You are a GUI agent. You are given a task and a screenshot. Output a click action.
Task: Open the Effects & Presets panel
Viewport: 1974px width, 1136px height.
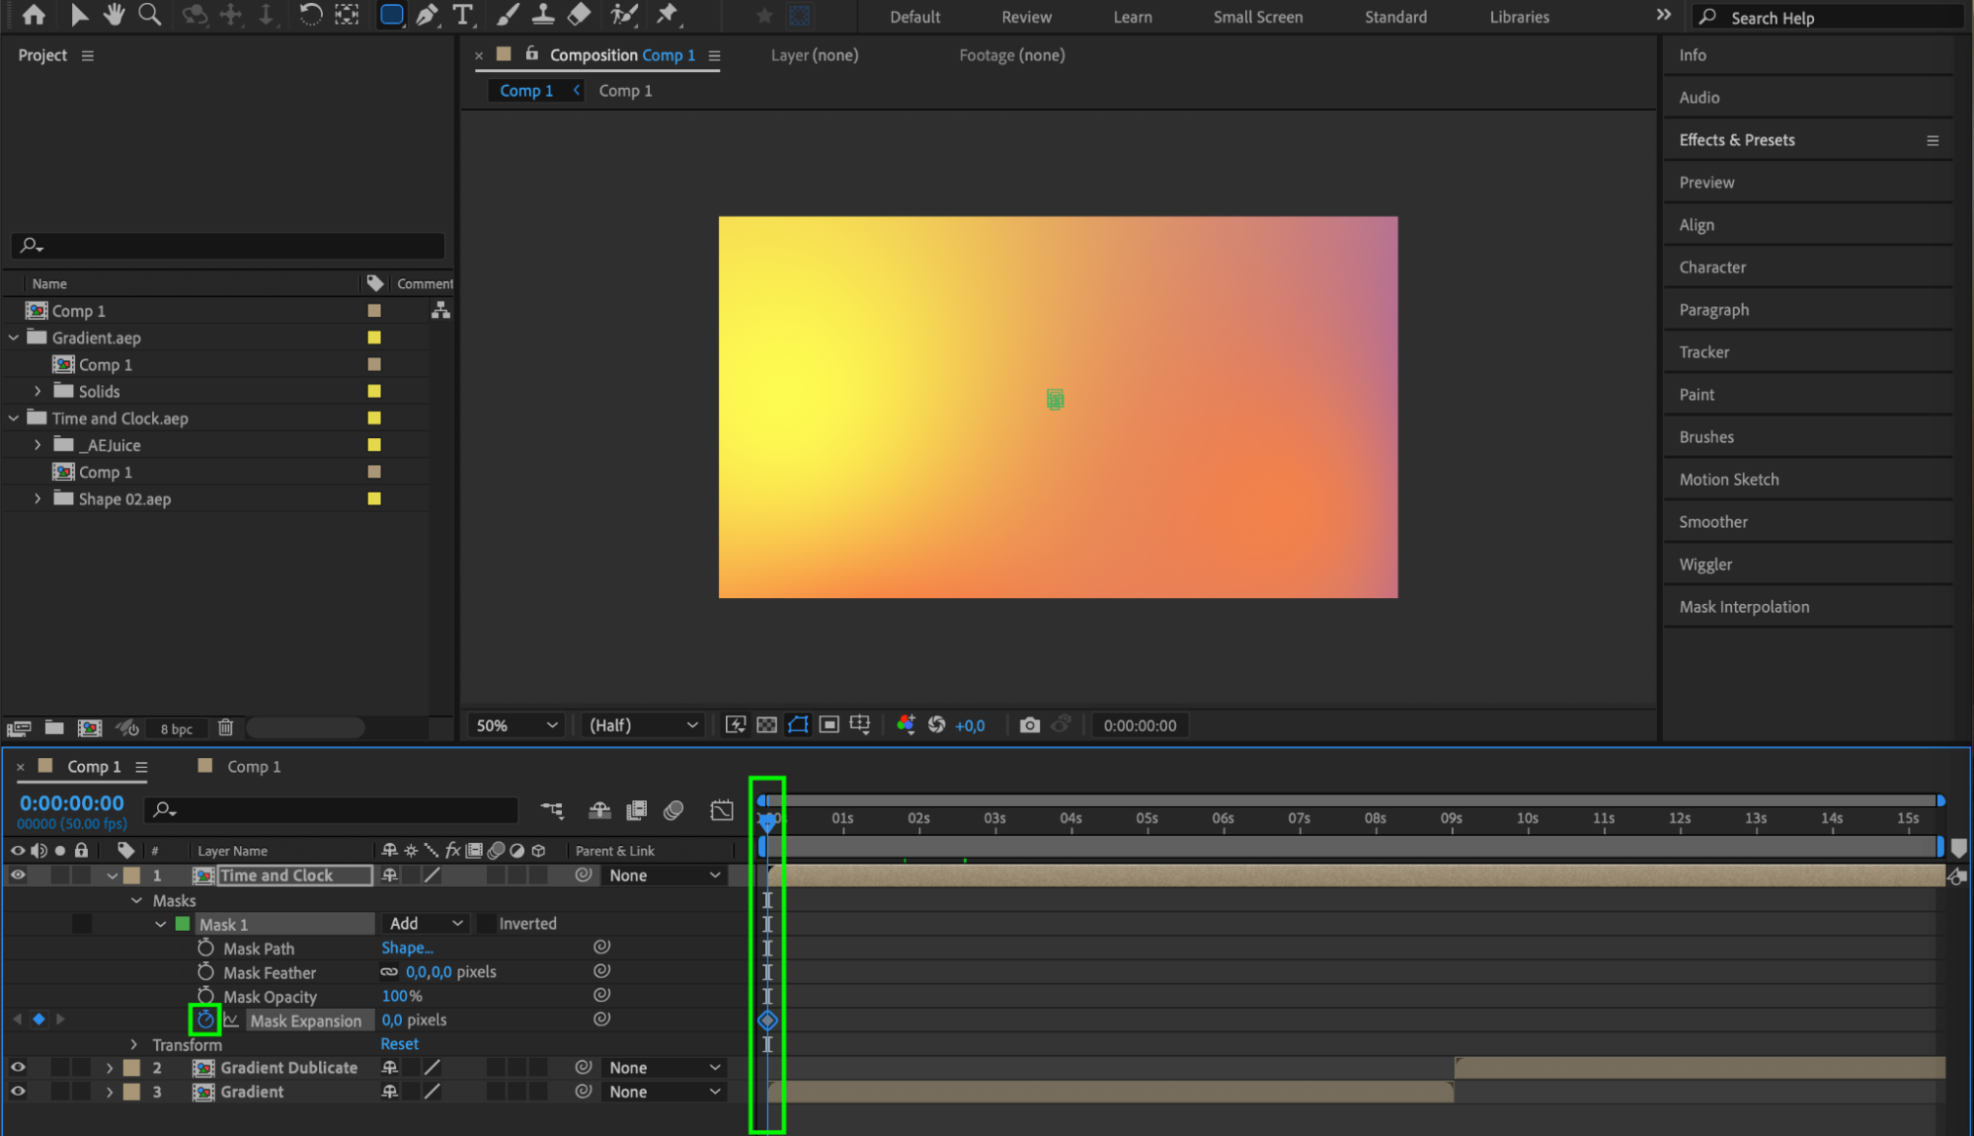point(1736,140)
